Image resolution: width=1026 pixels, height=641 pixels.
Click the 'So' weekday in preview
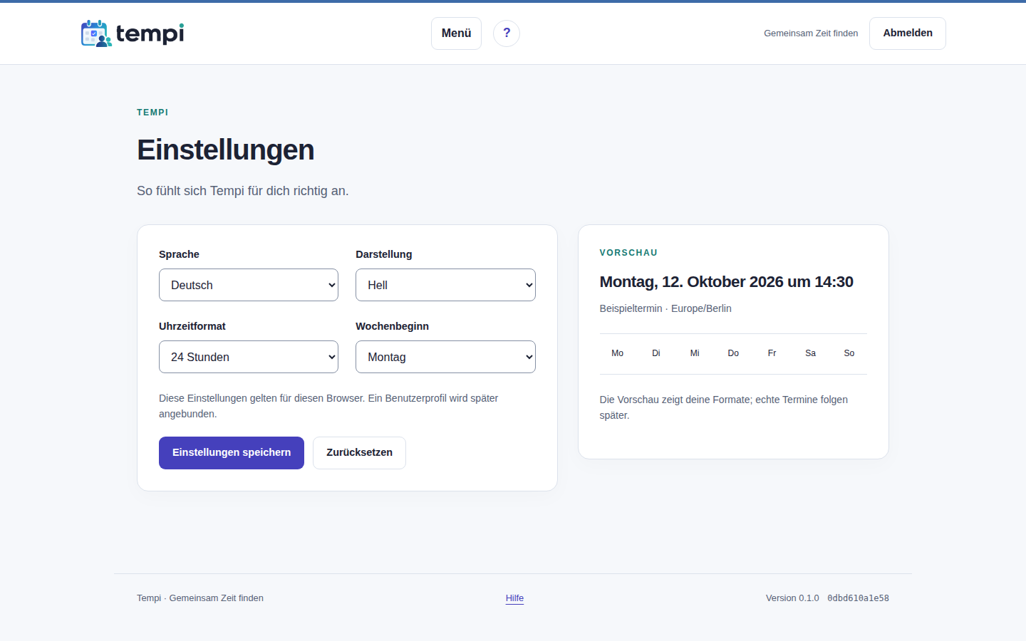tap(849, 353)
